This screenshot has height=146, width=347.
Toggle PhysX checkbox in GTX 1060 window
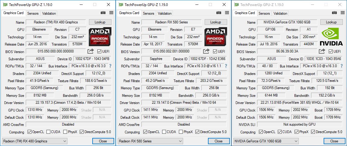coord(297,132)
